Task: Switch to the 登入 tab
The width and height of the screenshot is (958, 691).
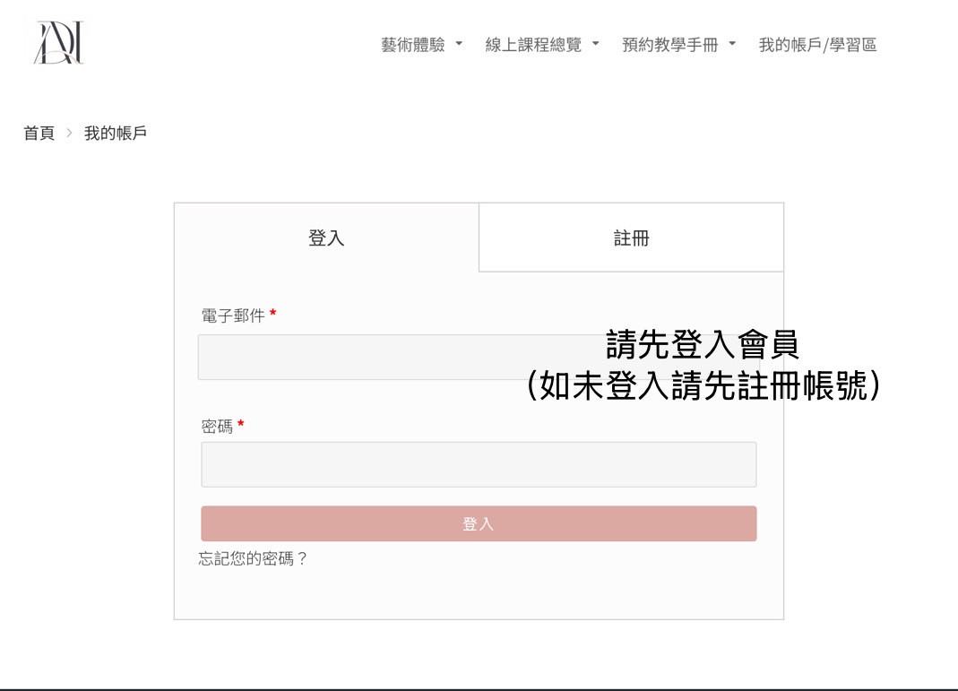Action: pos(326,238)
